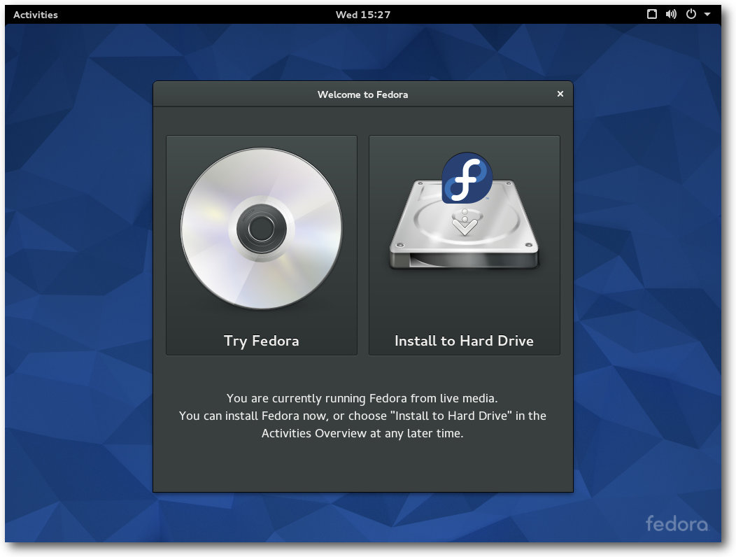
Task: Click the Welcome to Fedora title
Action: [363, 94]
